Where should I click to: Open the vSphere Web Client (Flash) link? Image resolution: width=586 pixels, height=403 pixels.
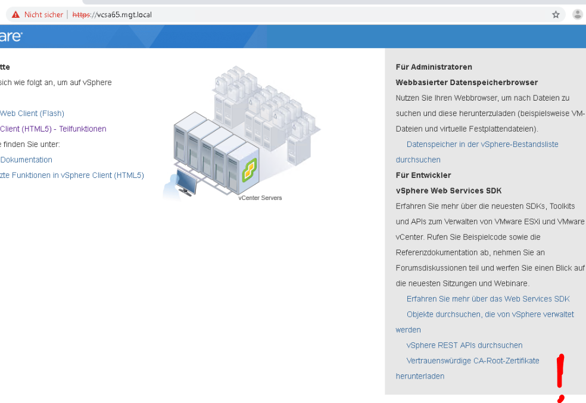(32, 114)
